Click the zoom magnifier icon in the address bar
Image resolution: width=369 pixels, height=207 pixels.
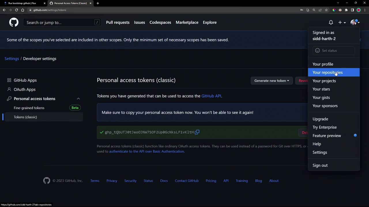[x=314, y=10]
